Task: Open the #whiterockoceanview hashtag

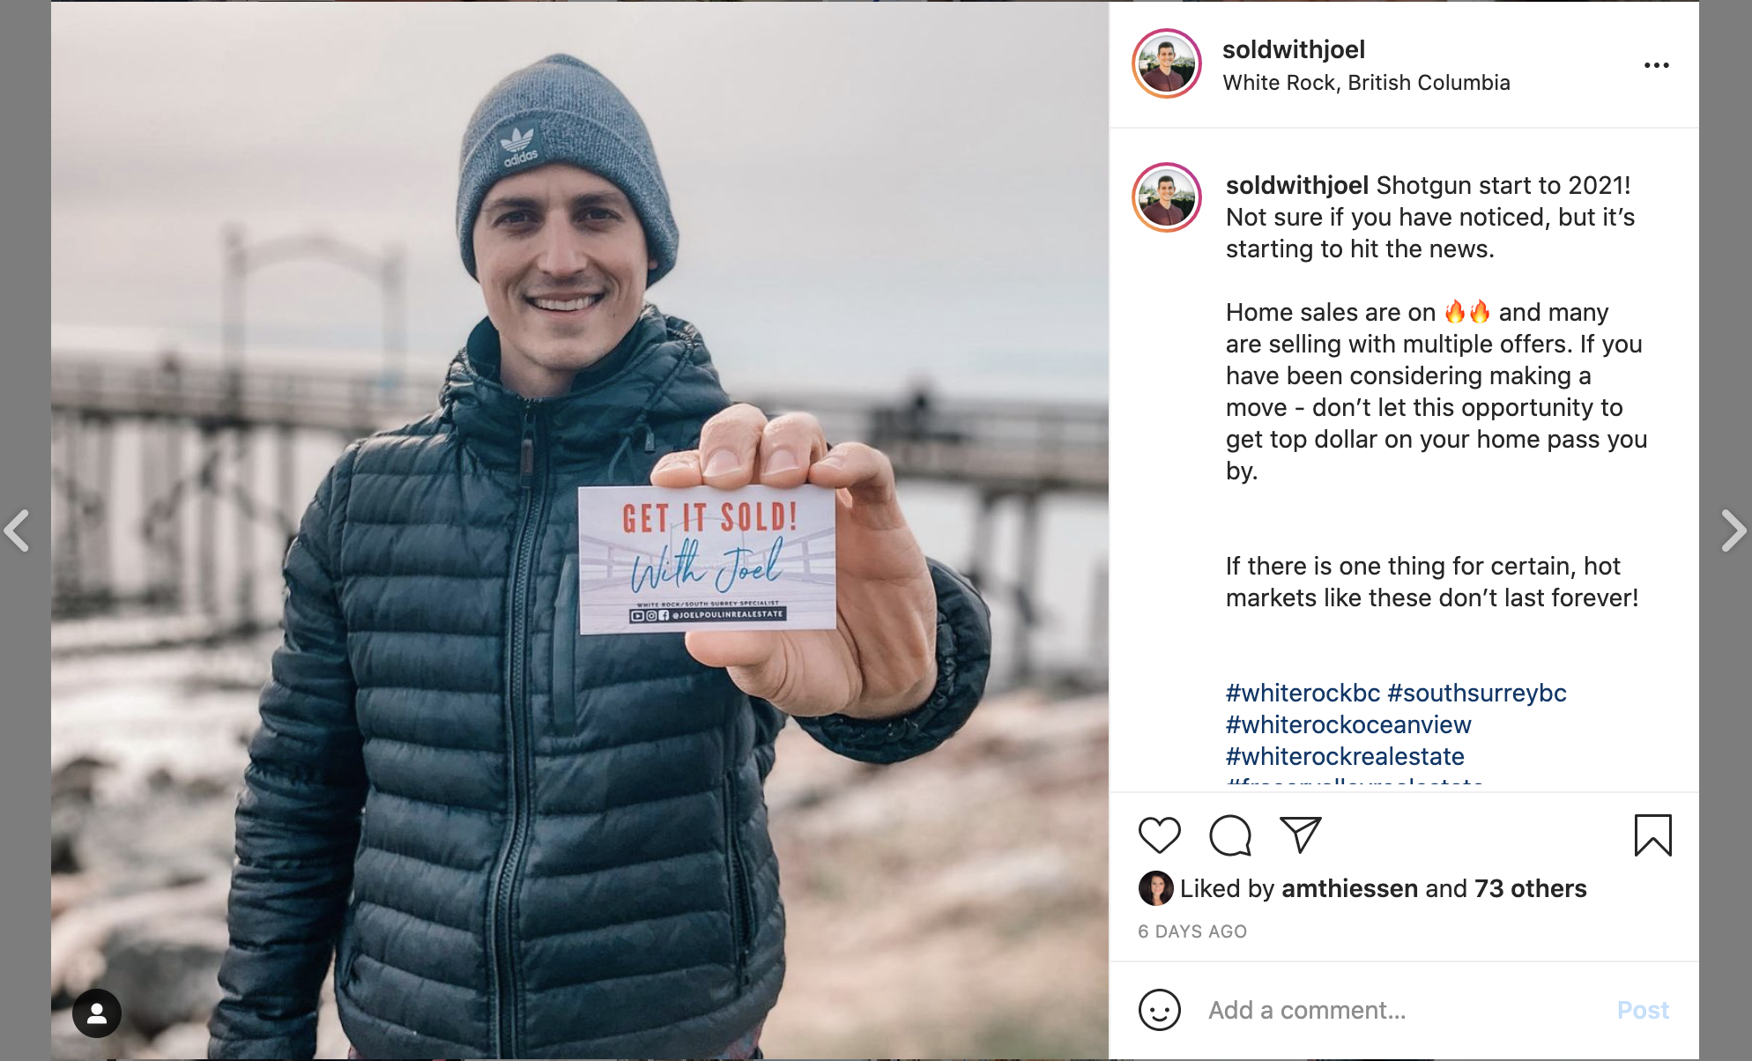Action: (1348, 724)
